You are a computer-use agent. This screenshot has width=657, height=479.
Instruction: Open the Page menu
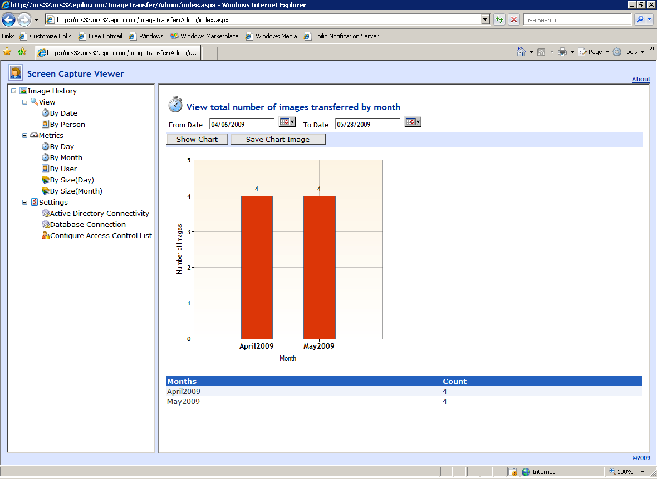tap(594, 52)
